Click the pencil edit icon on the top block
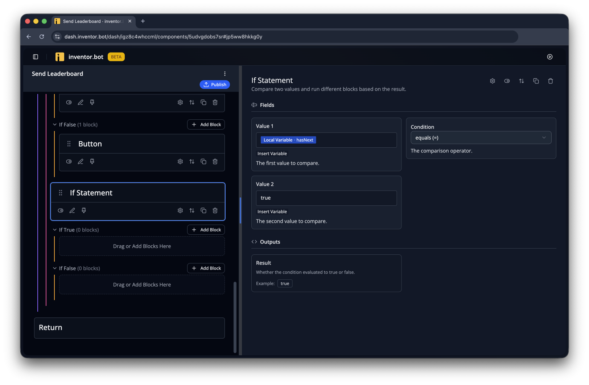This screenshot has width=589, height=385. (81, 102)
